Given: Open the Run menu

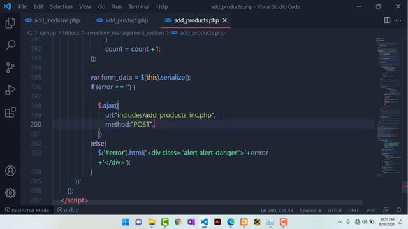Looking at the screenshot, I should click(117, 7).
